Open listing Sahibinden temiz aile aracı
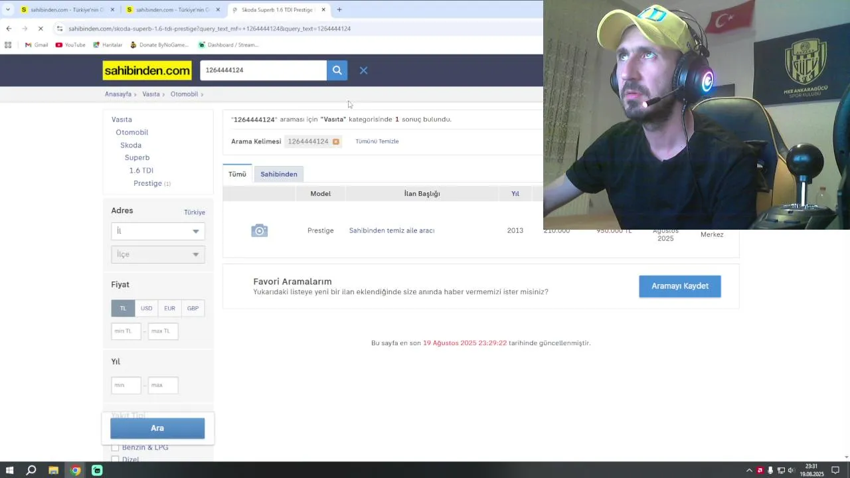 click(x=392, y=230)
